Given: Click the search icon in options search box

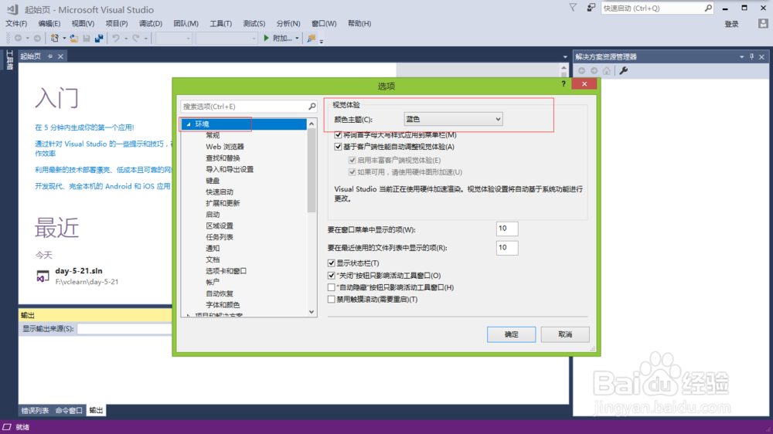Looking at the screenshot, I should pos(312,107).
